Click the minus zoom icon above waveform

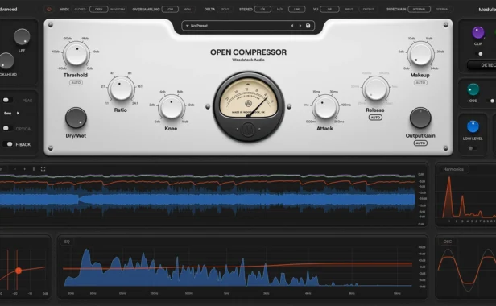15,169
